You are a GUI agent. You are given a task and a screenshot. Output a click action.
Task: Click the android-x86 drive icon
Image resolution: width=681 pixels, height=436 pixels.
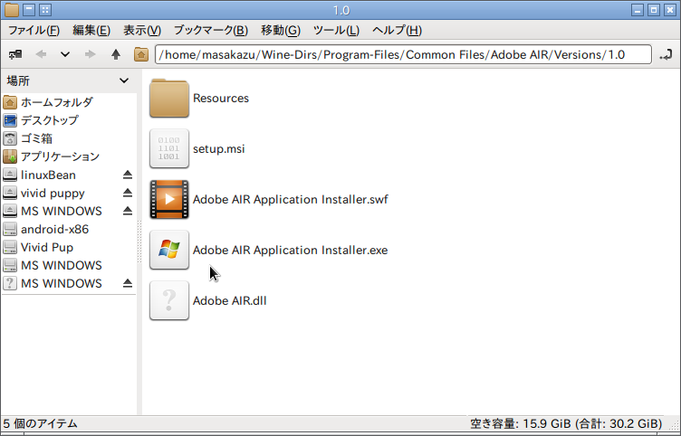[10, 229]
